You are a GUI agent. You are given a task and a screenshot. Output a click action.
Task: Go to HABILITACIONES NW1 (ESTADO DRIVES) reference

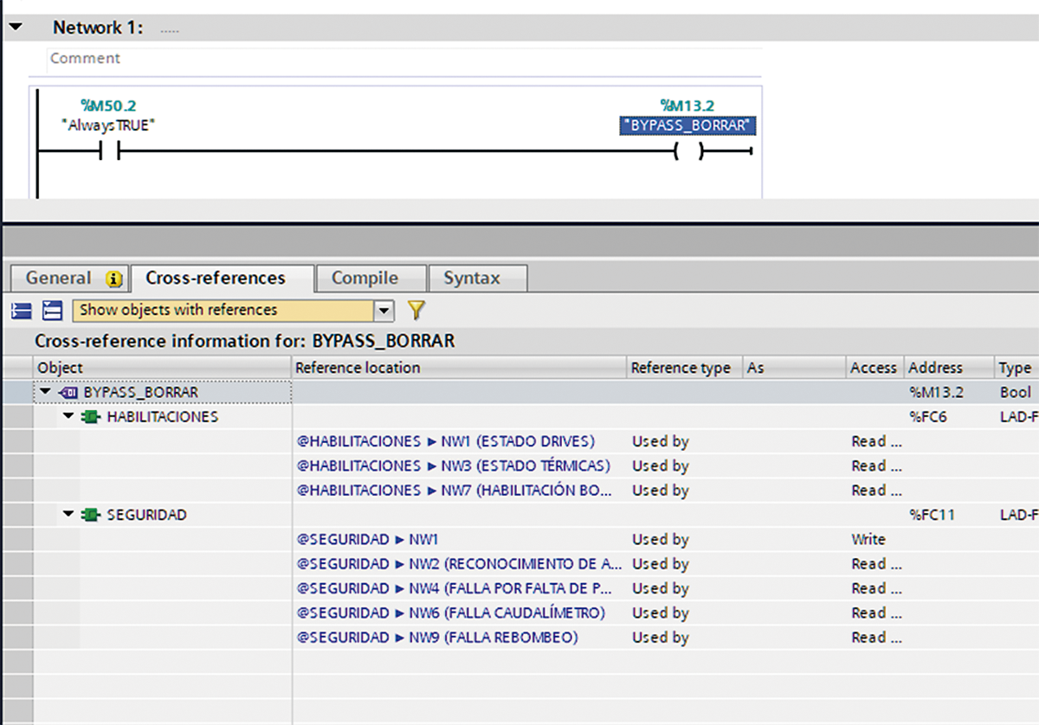coord(445,441)
